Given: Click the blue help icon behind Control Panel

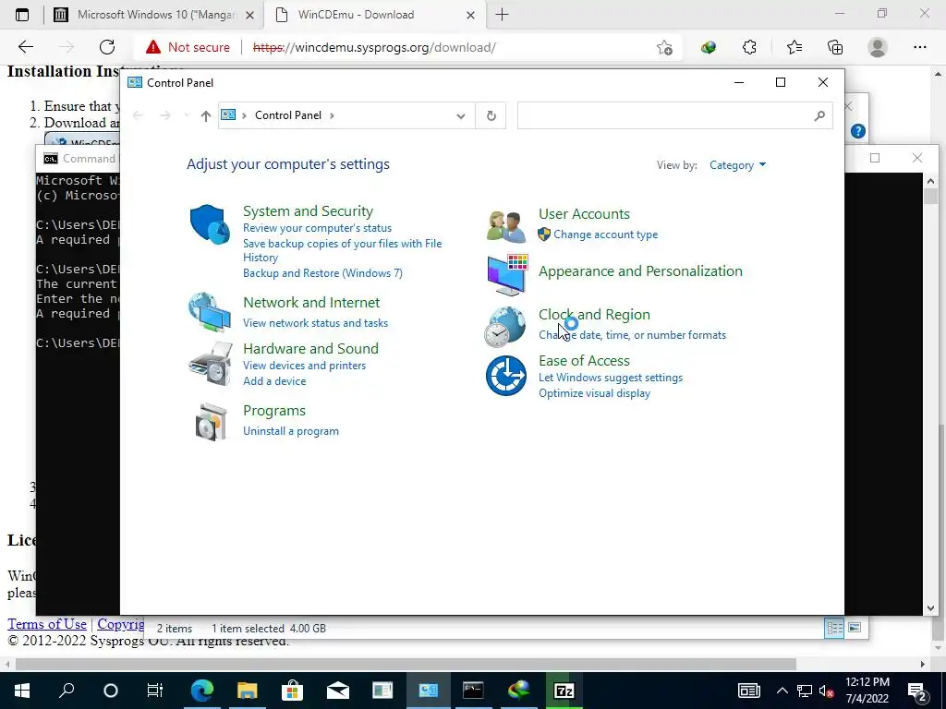Looking at the screenshot, I should 858,131.
